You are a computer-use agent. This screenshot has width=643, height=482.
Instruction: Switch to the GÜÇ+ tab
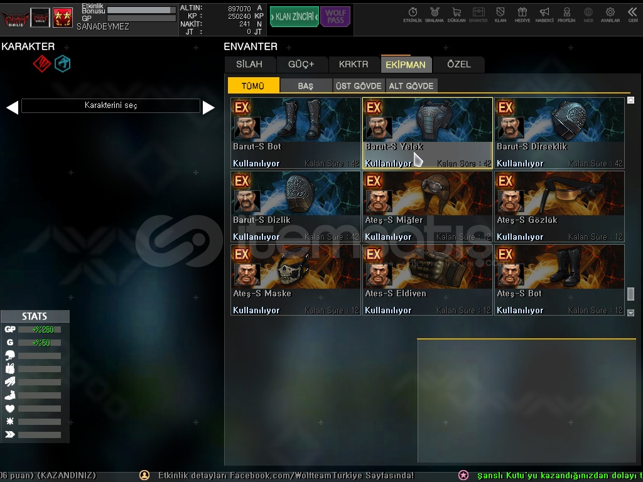pyautogui.click(x=301, y=65)
